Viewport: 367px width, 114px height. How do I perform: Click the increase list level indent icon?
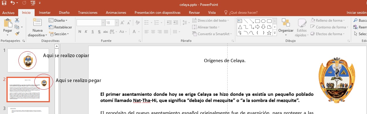tap(176, 23)
